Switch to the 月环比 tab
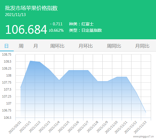Screen dimensions: 156x140 click(x=85, y=46)
